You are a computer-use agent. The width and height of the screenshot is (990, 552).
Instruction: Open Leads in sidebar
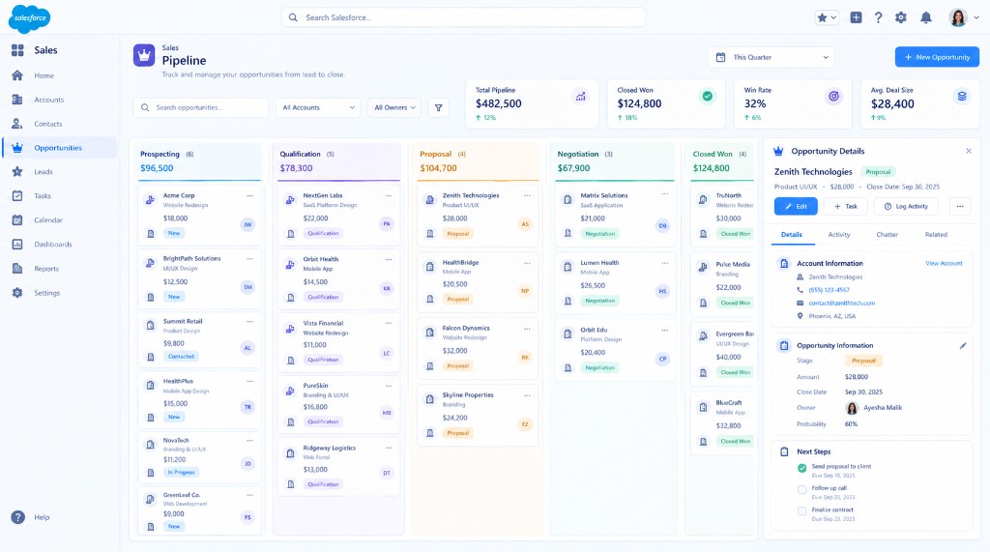pos(43,172)
